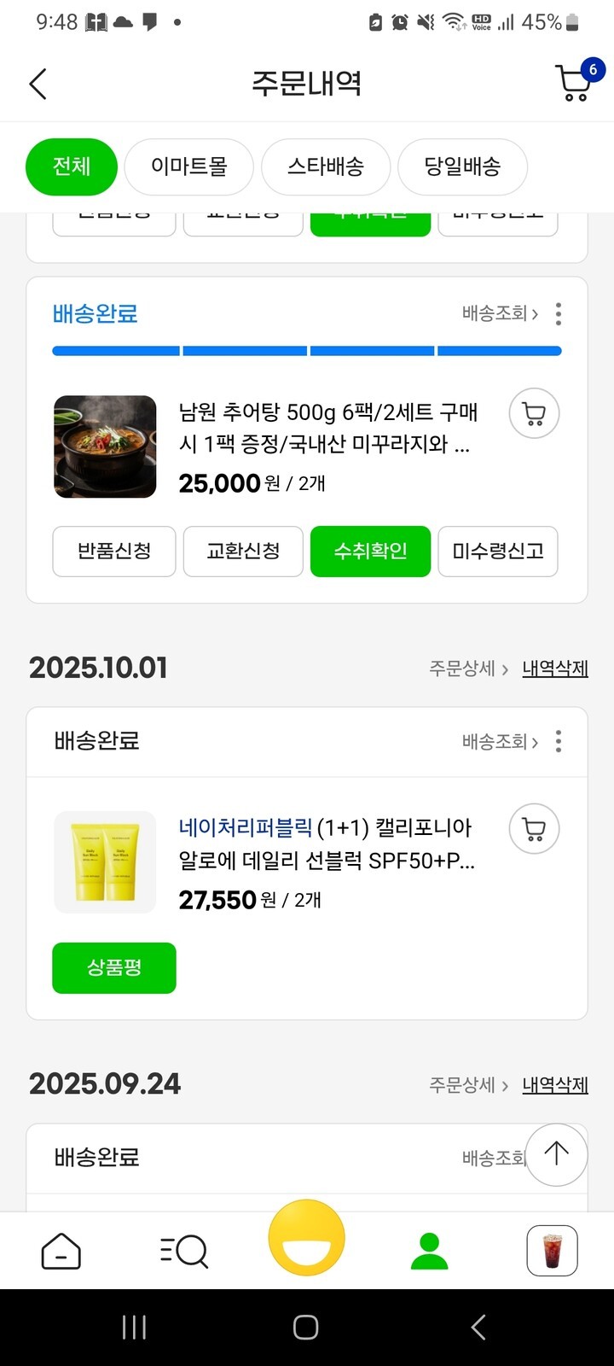614x1366 pixels.
Task: Open more options for the 2025.10.01 order
Action: pyautogui.click(x=559, y=741)
